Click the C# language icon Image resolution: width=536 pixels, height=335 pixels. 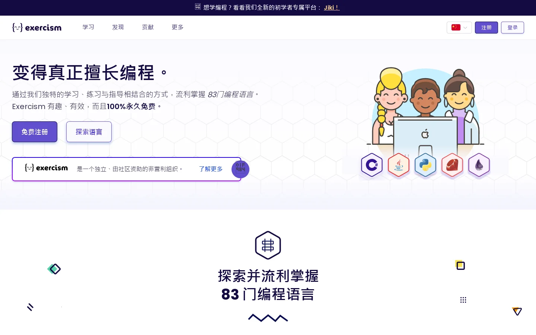pos(371,165)
